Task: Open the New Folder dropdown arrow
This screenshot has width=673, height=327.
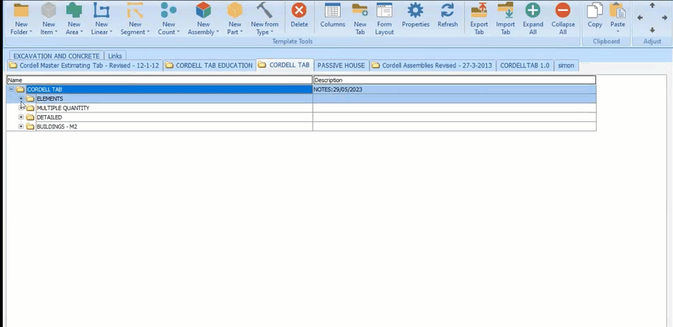Action: click(x=31, y=32)
